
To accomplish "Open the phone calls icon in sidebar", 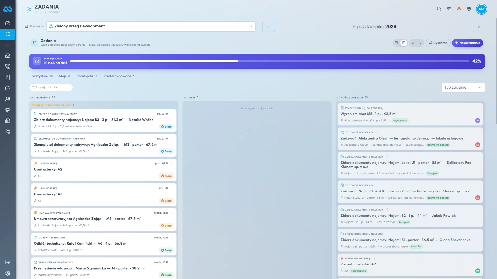I will (x=8, y=66).
